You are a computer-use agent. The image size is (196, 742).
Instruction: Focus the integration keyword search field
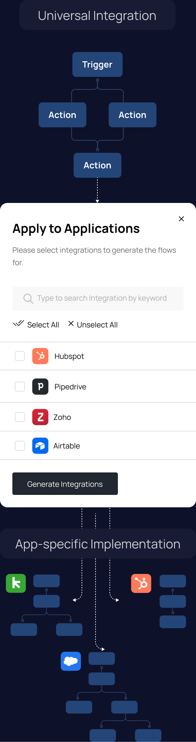(x=98, y=298)
